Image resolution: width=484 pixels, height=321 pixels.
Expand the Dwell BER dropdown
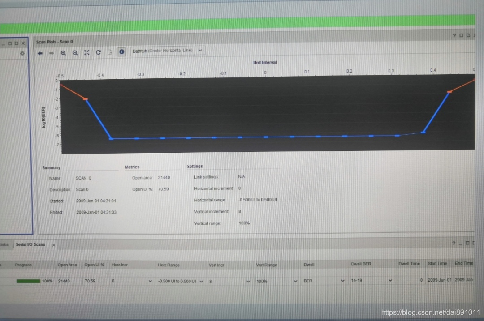[343, 281]
